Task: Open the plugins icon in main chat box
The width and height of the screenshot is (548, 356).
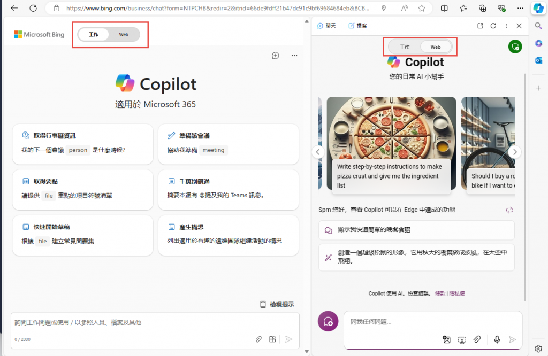Action: [272, 339]
